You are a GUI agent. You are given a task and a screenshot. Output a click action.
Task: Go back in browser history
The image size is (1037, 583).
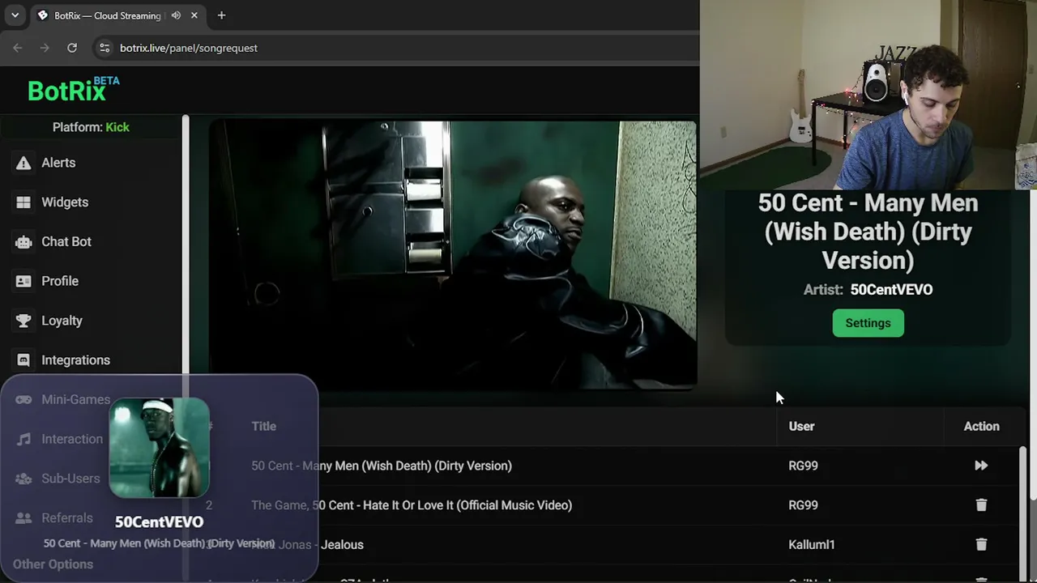pos(18,48)
